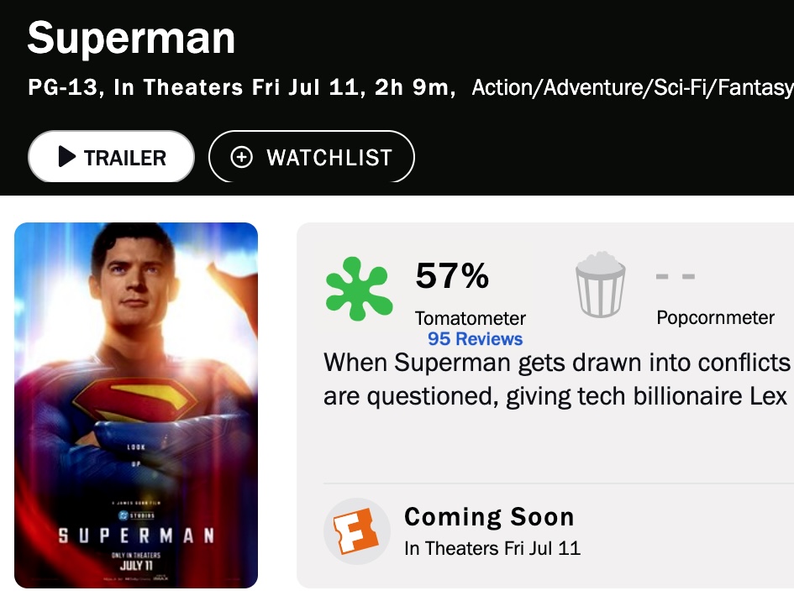Click the empty popcorn bucket icon
This screenshot has width=794, height=601.
[x=600, y=286]
